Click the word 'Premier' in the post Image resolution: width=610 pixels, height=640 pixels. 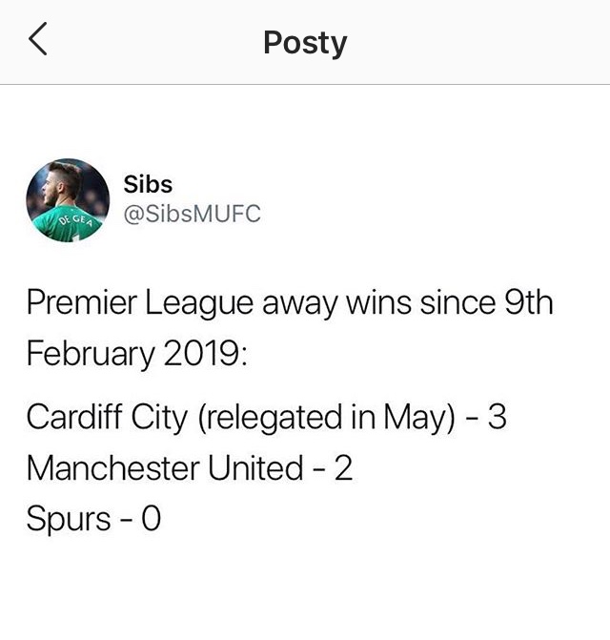[x=82, y=303]
